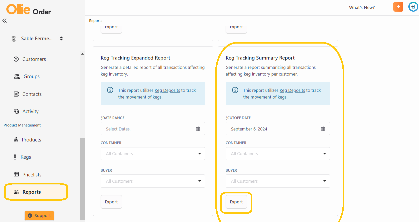This screenshot has width=419, height=222.
Task: Click the sidebar scroll-up arrow
Action: (x=82, y=54)
